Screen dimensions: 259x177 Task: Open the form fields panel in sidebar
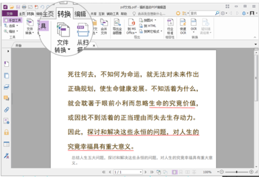point(7,144)
